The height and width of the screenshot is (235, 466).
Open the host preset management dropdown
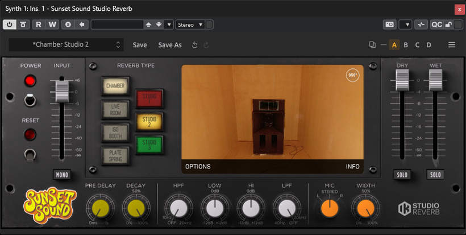point(169,24)
